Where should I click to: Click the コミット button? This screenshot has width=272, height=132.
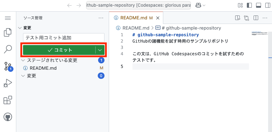(x=59, y=50)
